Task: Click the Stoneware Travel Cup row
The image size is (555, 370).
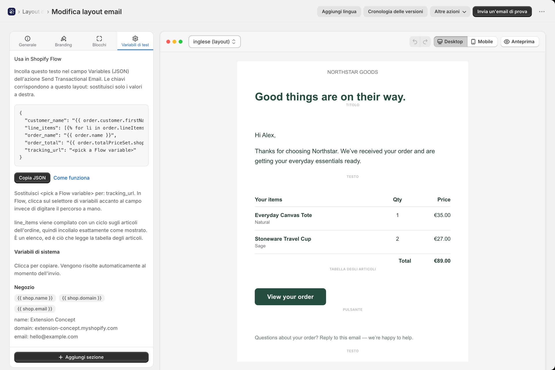Action: (352, 242)
